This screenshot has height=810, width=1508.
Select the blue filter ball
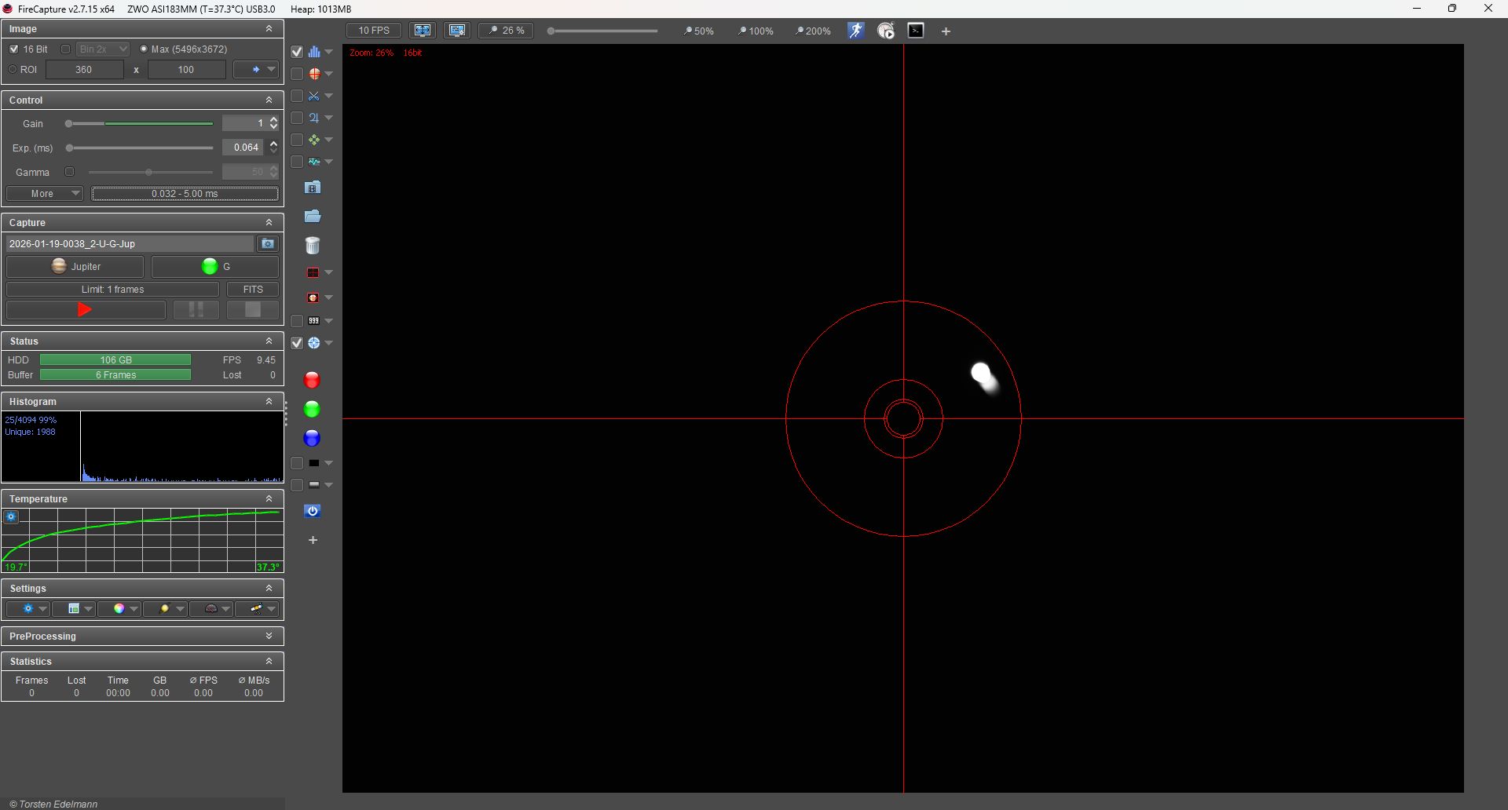[x=312, y=438]
